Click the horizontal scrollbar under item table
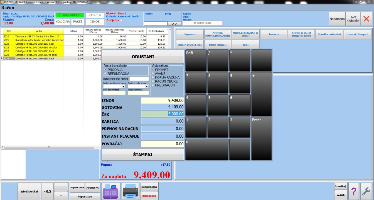 click(x=50, y=147)
